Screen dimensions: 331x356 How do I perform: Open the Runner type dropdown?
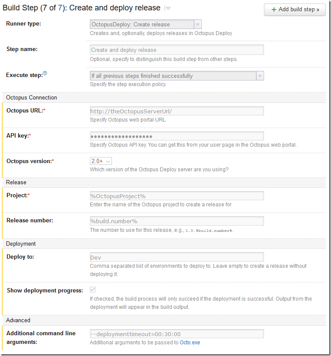click(198, 24)
